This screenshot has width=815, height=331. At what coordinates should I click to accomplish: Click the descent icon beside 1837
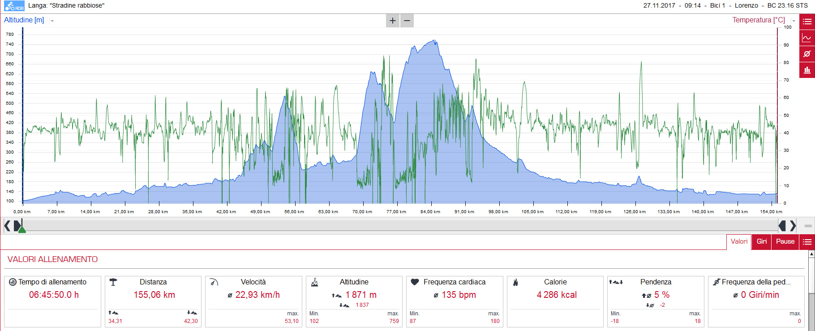click(344, 305)
